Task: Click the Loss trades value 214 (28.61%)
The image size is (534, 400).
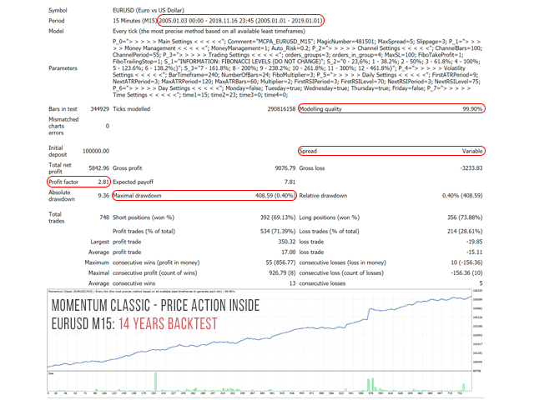Action: click(465, 232)
